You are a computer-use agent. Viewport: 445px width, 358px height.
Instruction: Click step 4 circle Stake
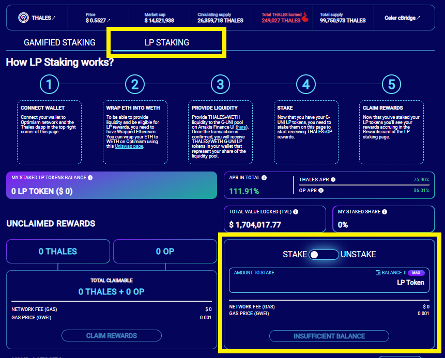tap(305, 84)
